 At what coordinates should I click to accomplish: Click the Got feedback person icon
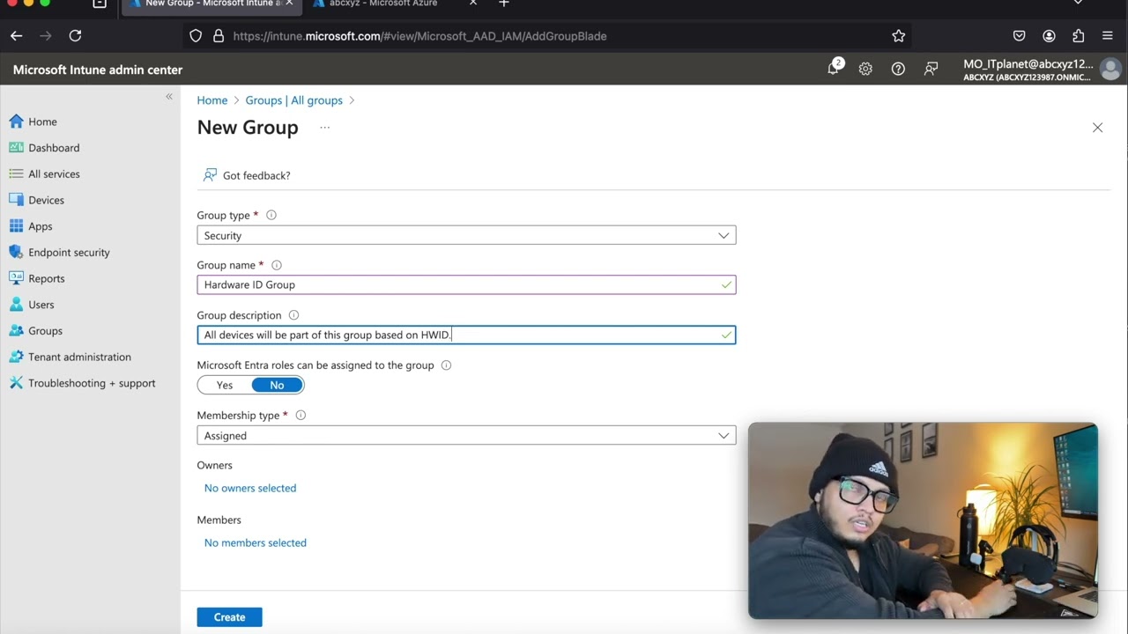click(x=210, y=175)
